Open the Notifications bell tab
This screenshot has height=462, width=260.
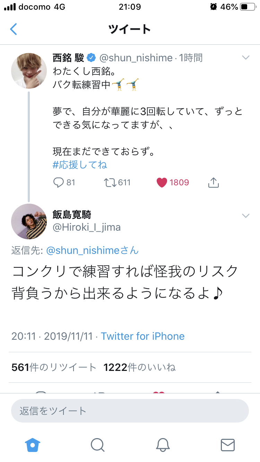click(163, 445)
